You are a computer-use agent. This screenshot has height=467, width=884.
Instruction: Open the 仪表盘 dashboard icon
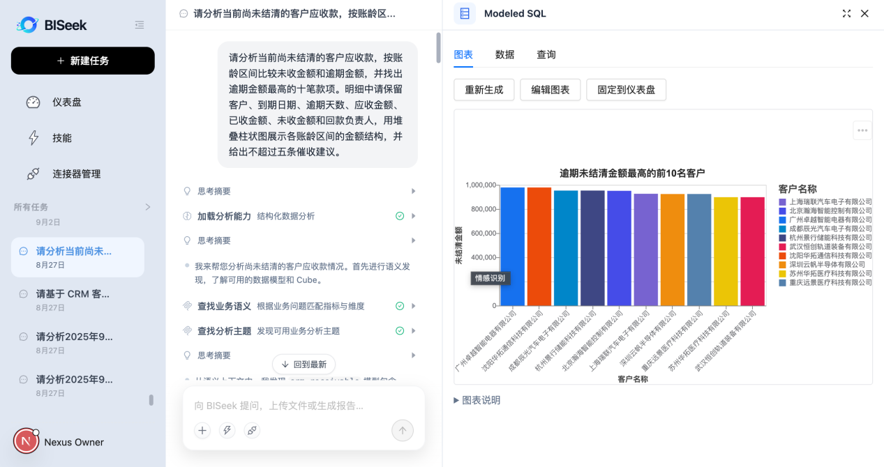click(x=33, y=102)
